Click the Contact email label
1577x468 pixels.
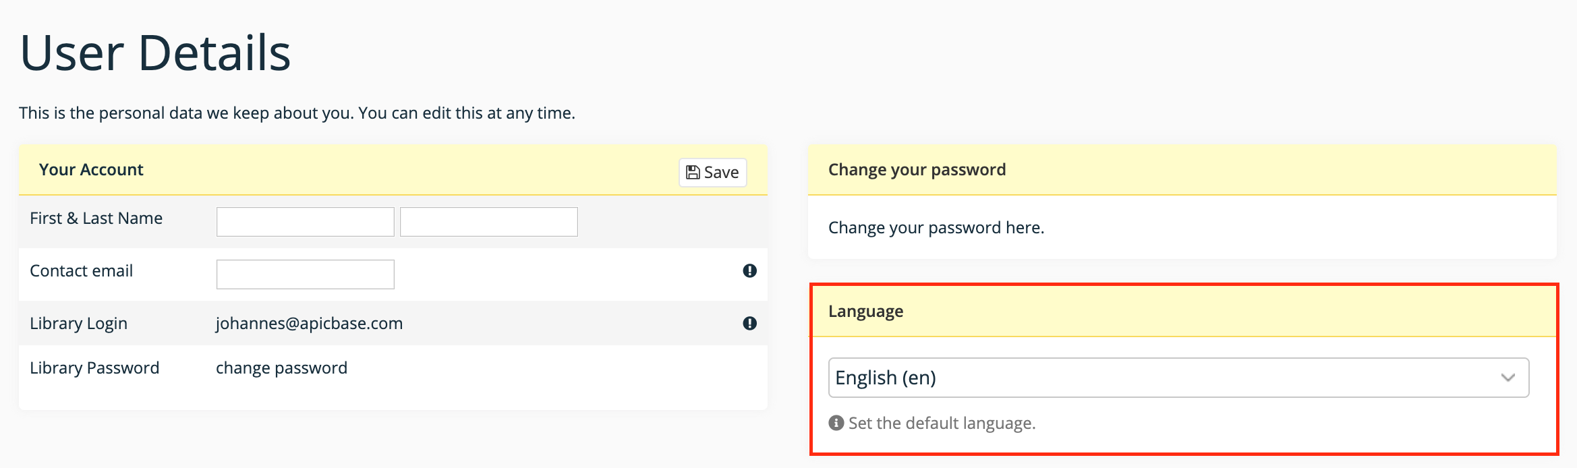click(x=81, y=271)
